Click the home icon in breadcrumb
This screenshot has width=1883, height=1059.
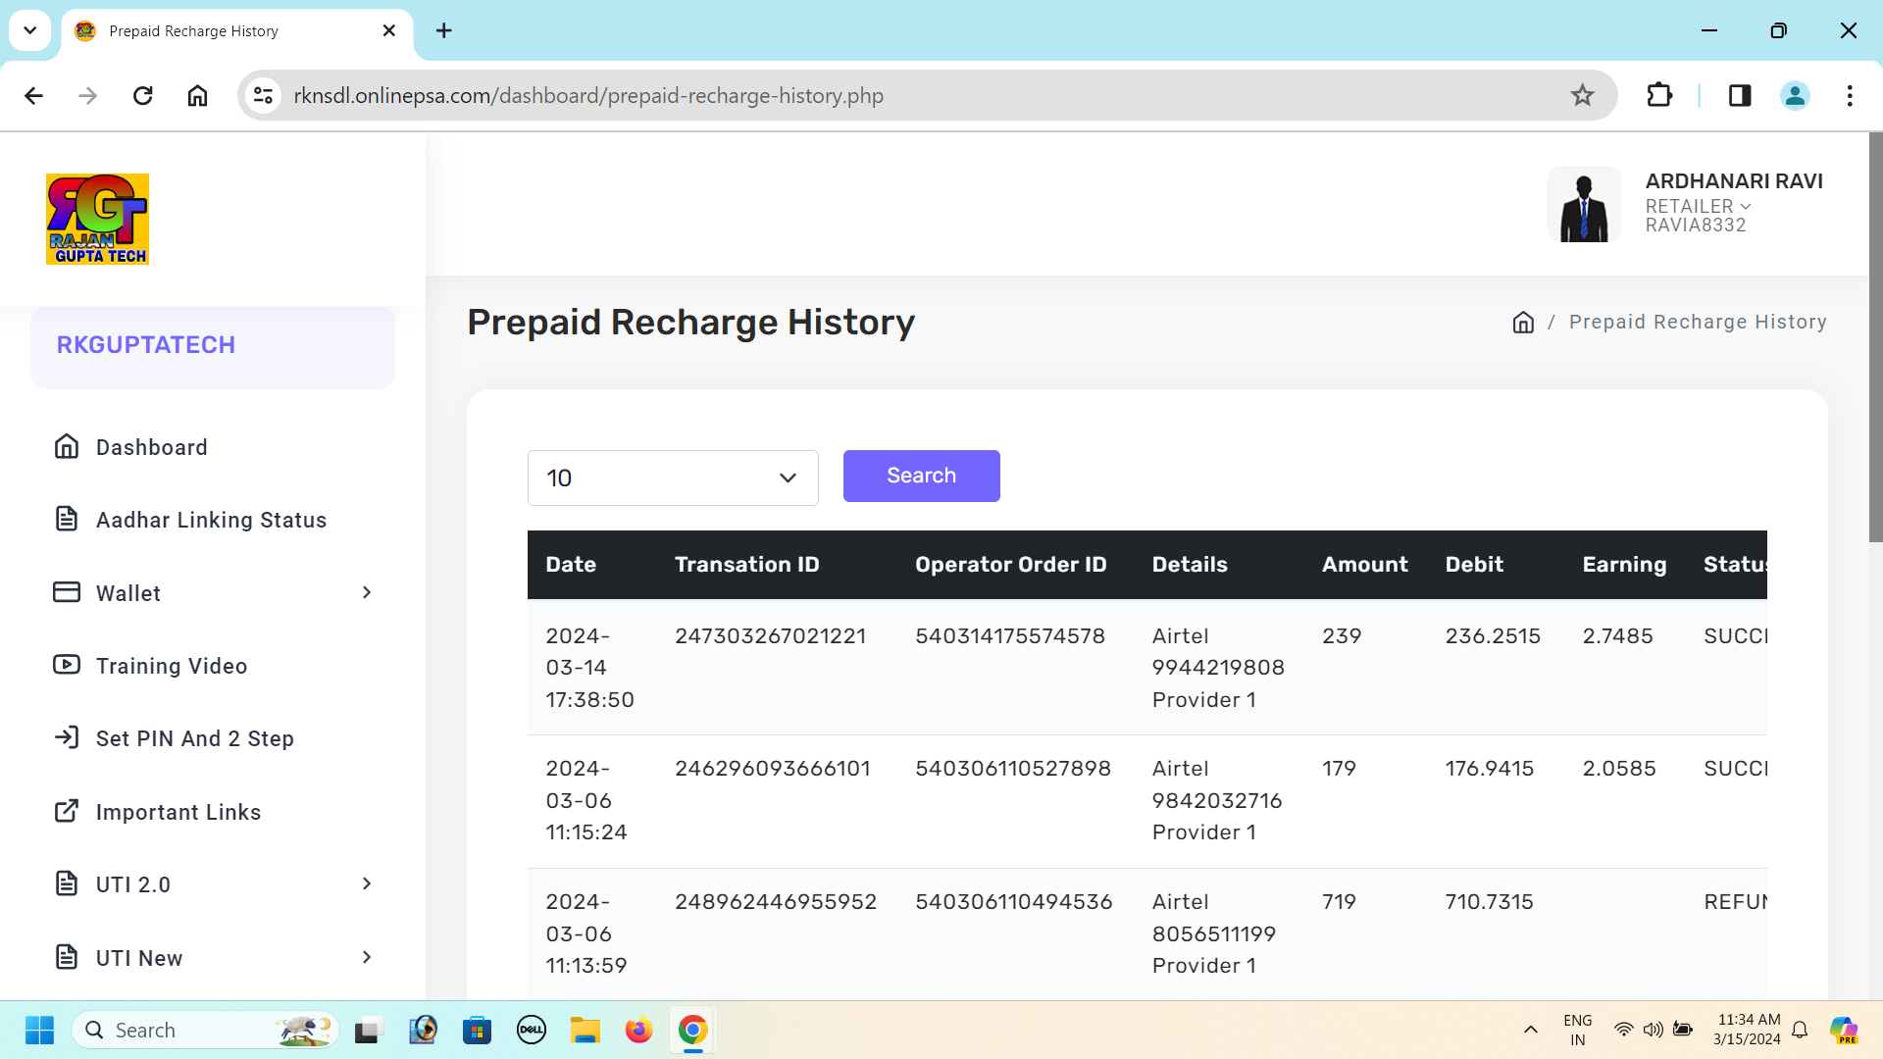pos(1522,323)
